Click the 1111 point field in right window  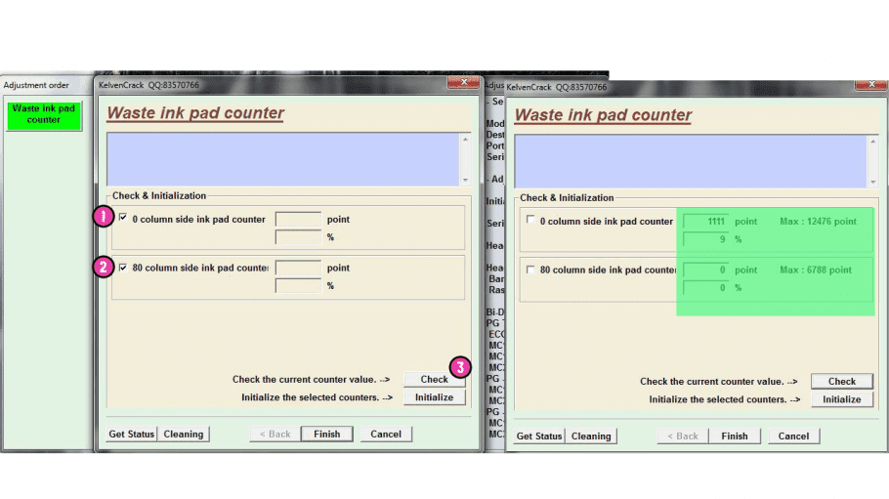706,222
